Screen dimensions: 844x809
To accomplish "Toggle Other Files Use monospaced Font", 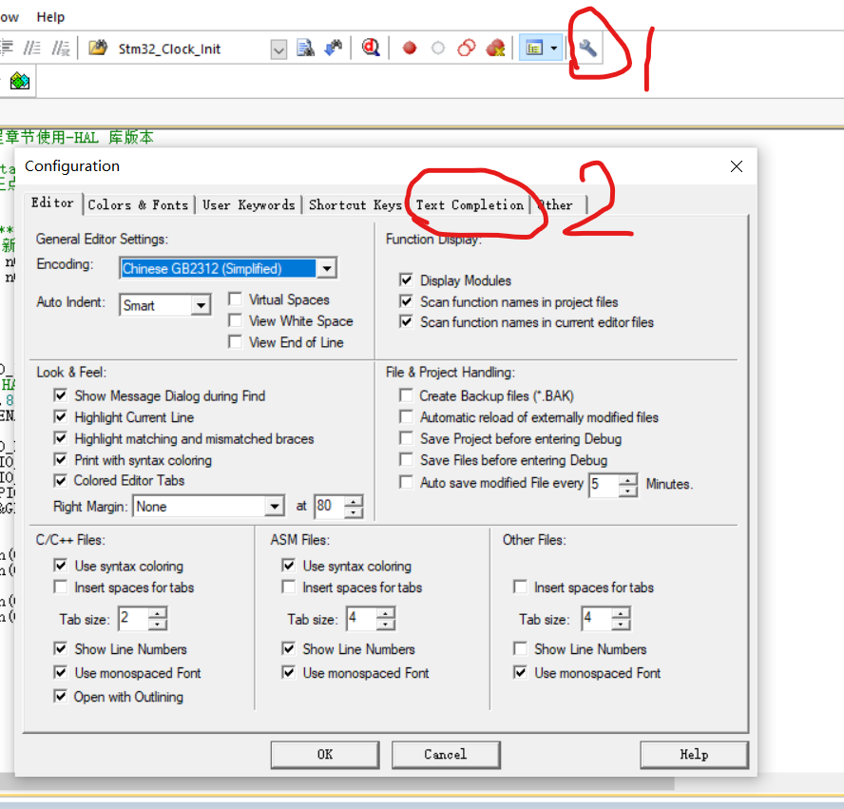I will pyautogui.click(x=521, y=672).
